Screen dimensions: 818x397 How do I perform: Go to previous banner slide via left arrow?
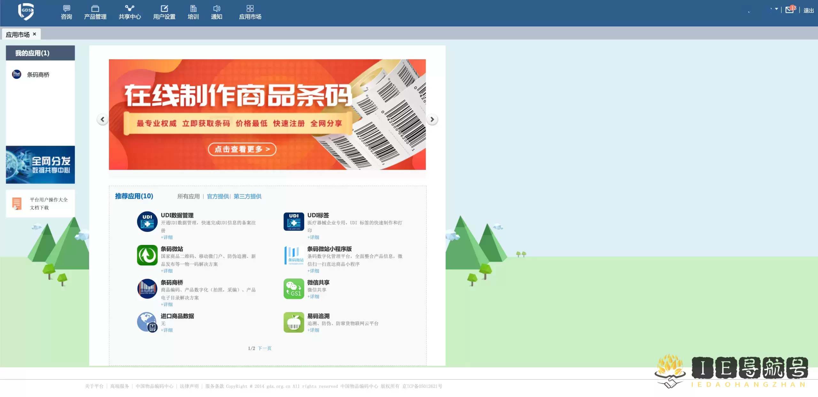[x=102, y=119]
